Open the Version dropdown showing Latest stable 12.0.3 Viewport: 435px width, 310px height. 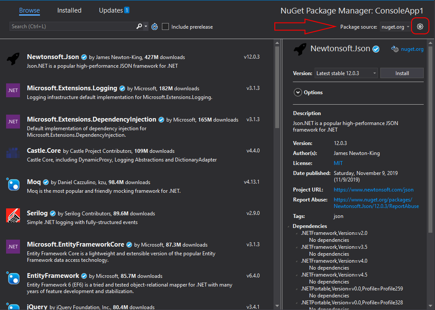(346, 73)
